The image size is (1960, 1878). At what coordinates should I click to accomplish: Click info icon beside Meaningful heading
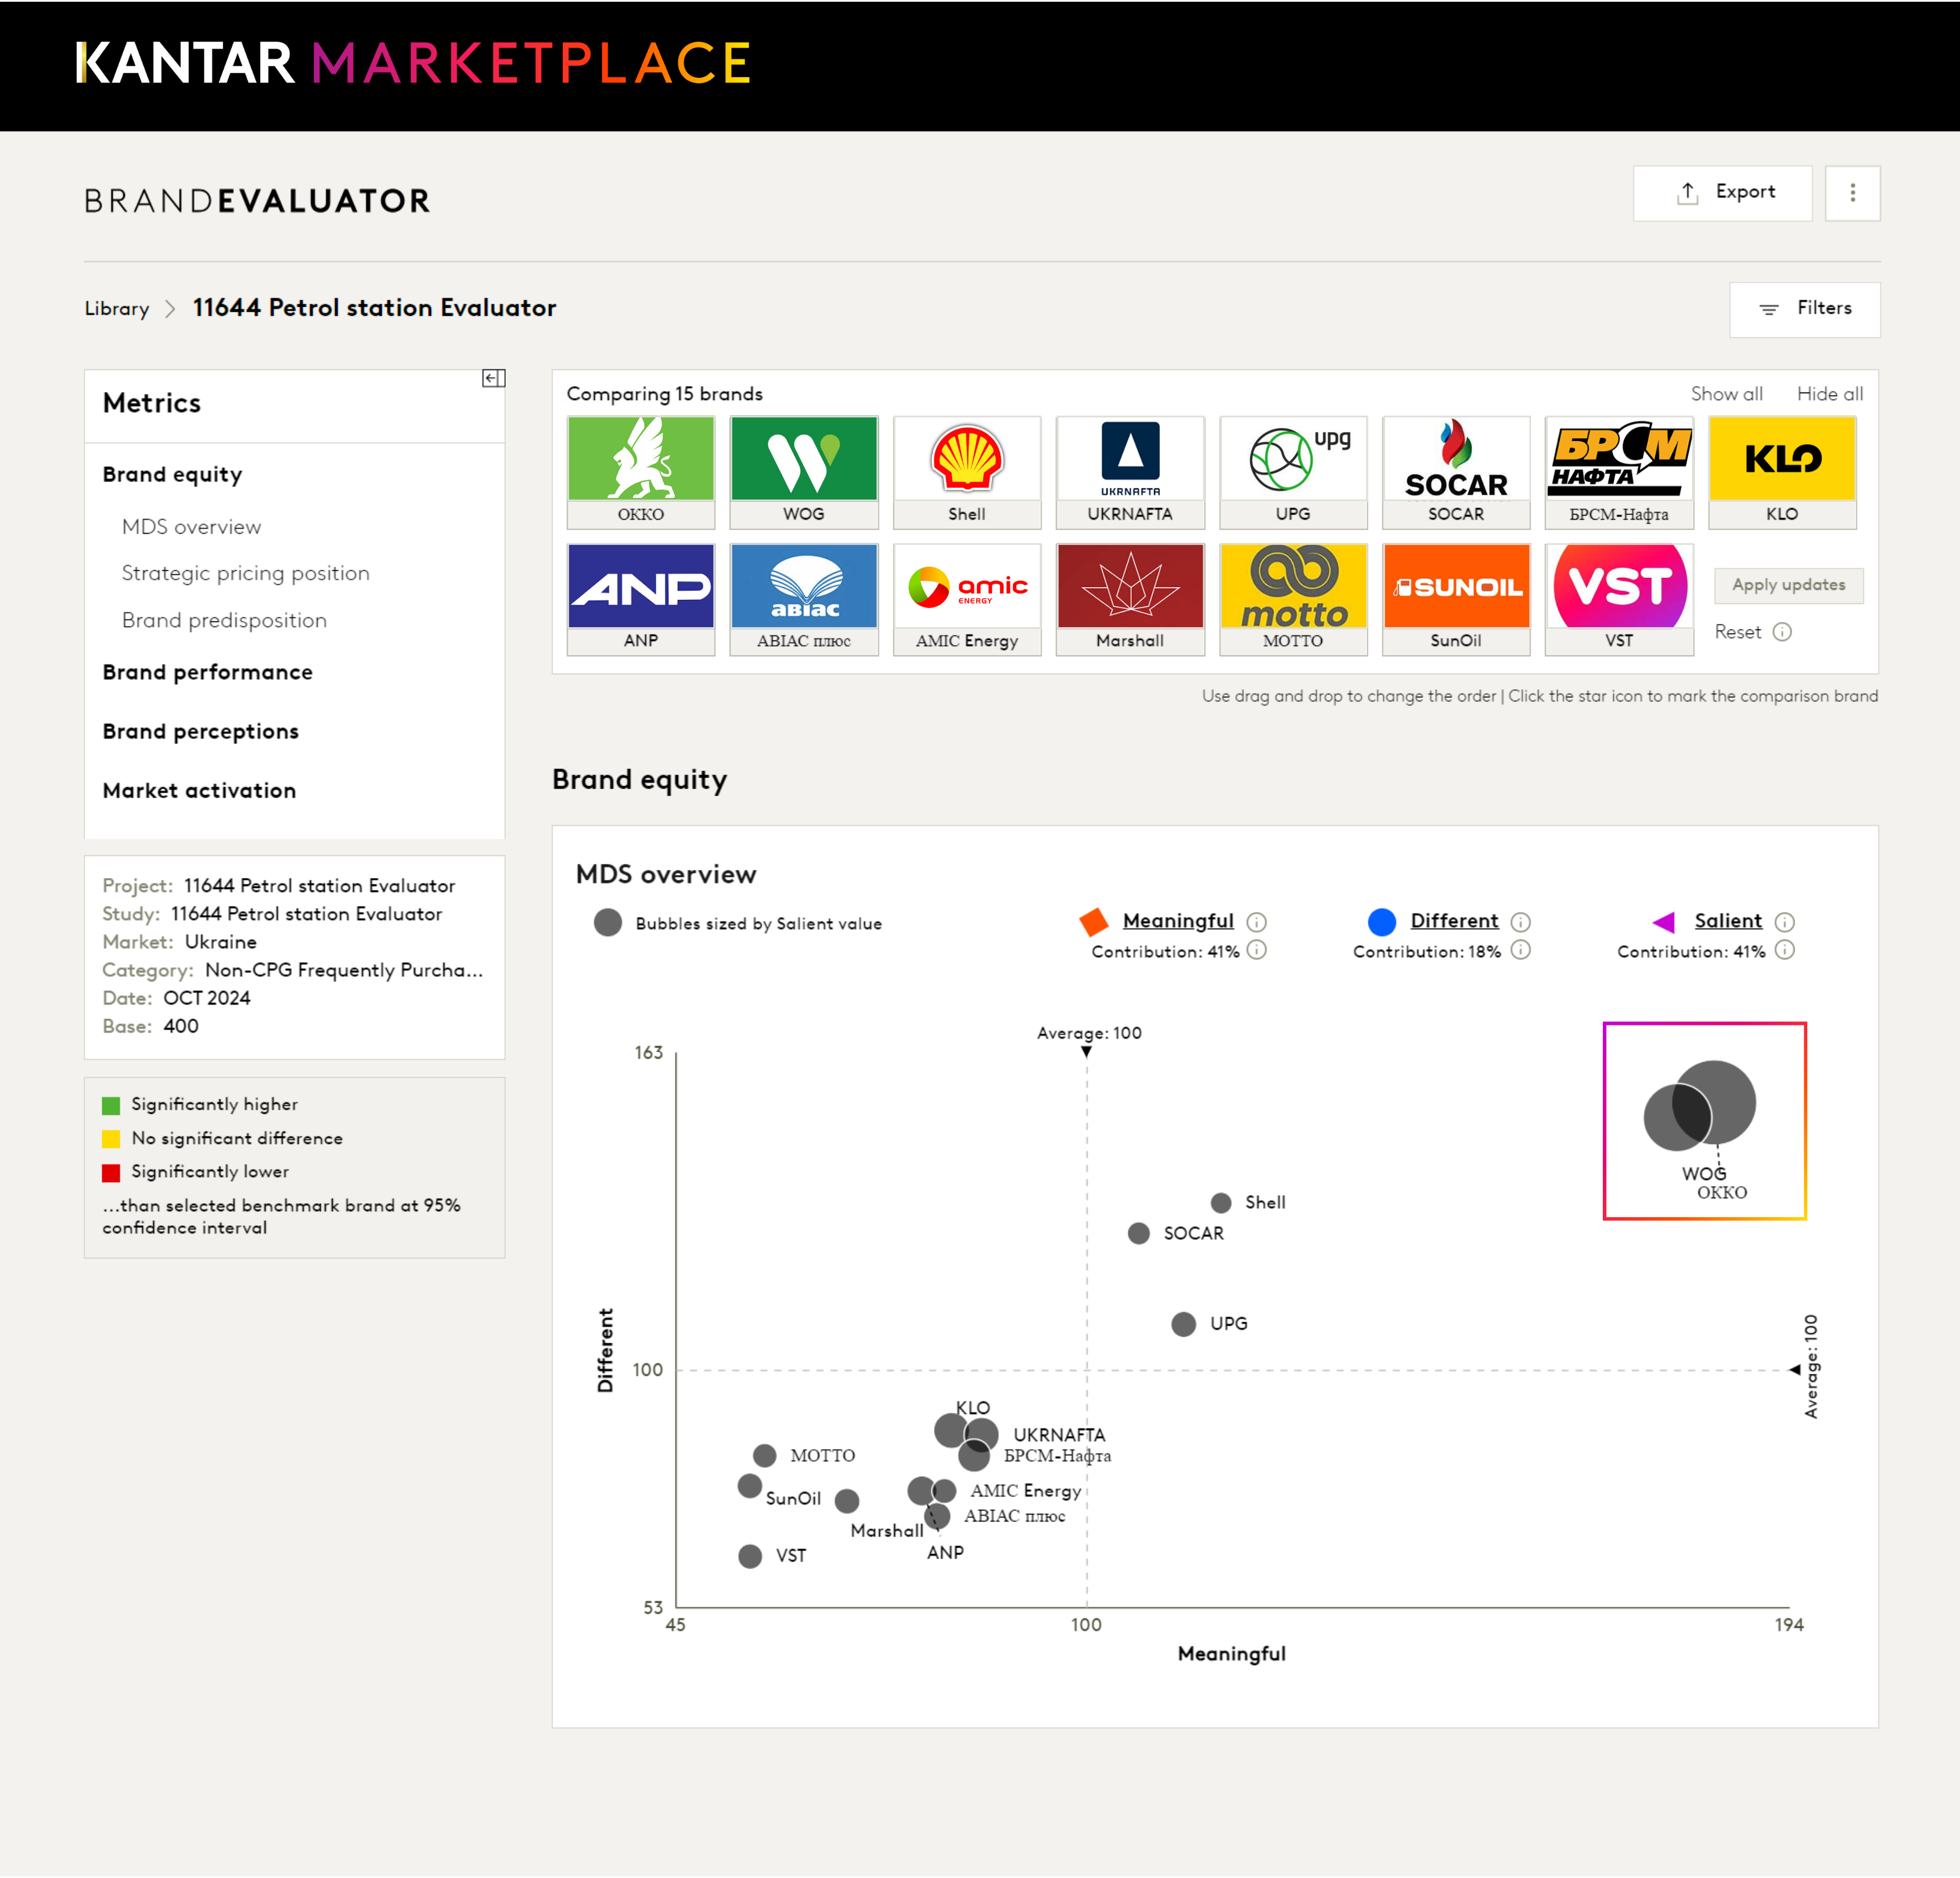1257,922
